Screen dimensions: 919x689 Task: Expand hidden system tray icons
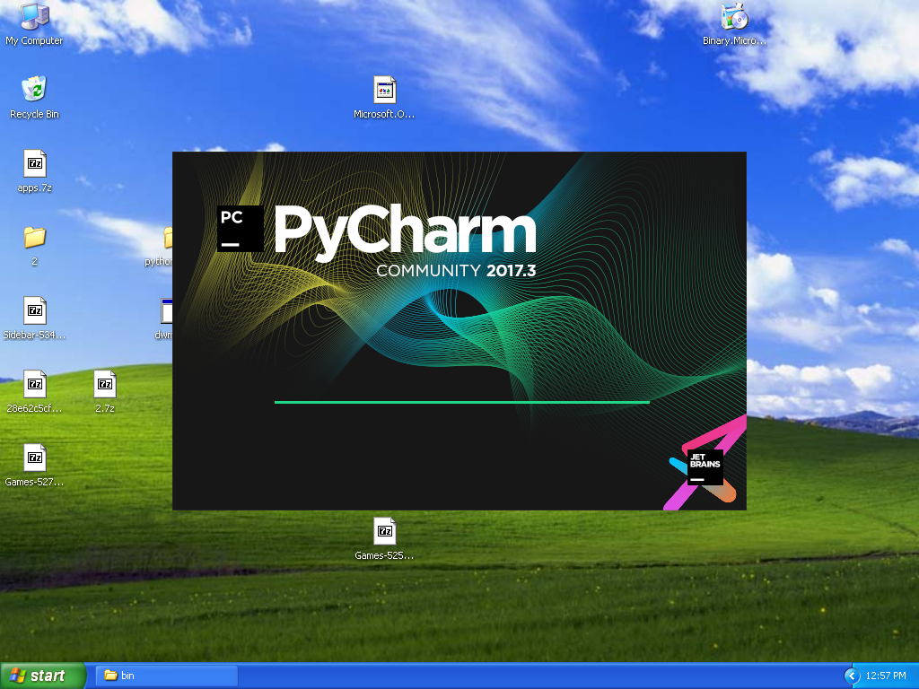click(852, 676)
